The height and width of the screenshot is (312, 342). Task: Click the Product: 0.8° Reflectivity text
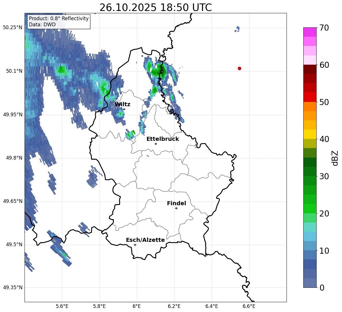(x=59, y=18)
